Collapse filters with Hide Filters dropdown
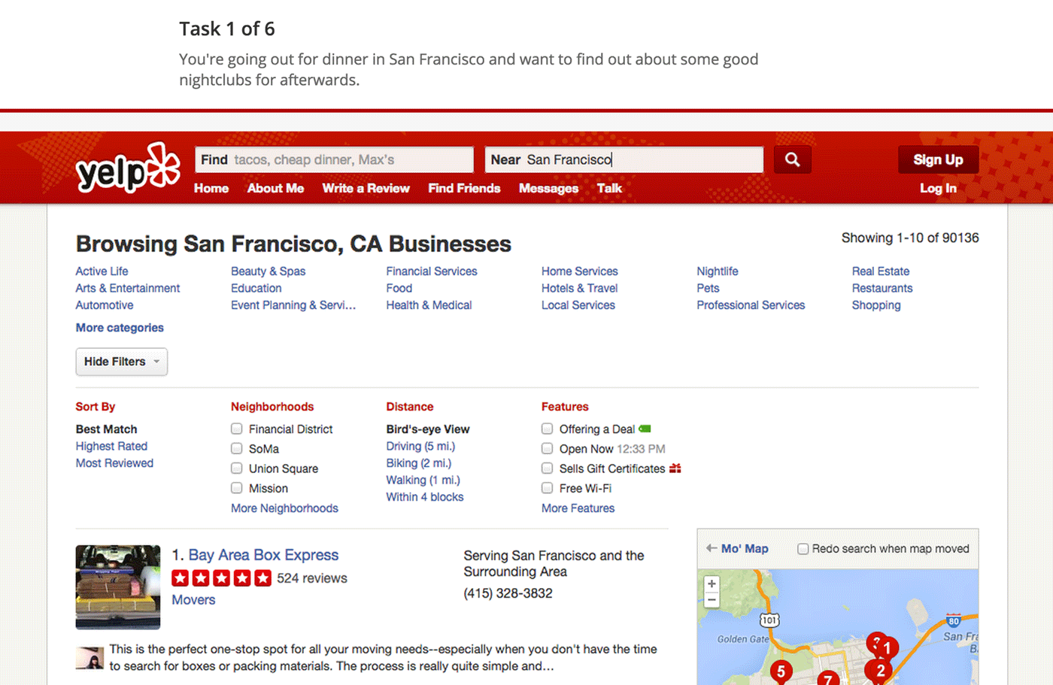1053x685 pixels. click(122, 362)
